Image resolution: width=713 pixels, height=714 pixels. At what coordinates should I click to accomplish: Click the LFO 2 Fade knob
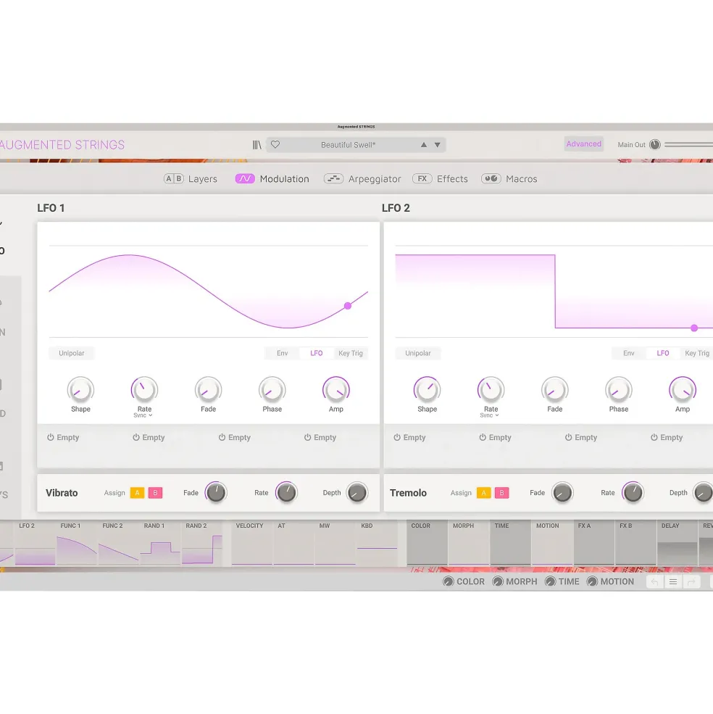coord(554,390)
